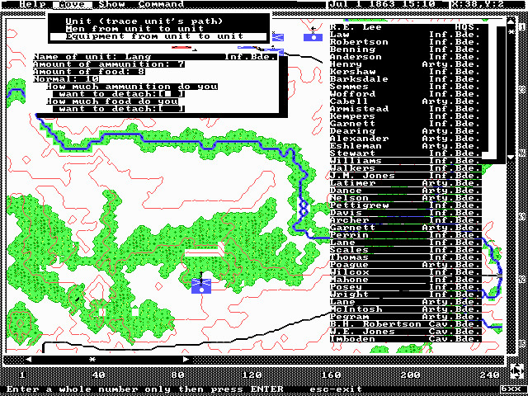
Task: Select Davis Inf.Bde. unit
Action: (x=405, y=213)
